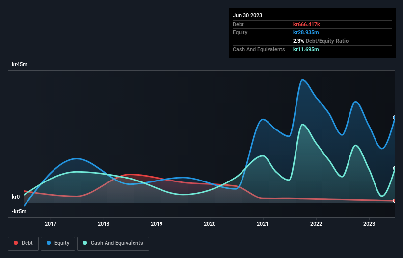Viewport: 403px width, 258px height.
Task: Click the 2.3% Debt/Equity Ratio text
Action: pyautogui.click(x=321, y=41)
